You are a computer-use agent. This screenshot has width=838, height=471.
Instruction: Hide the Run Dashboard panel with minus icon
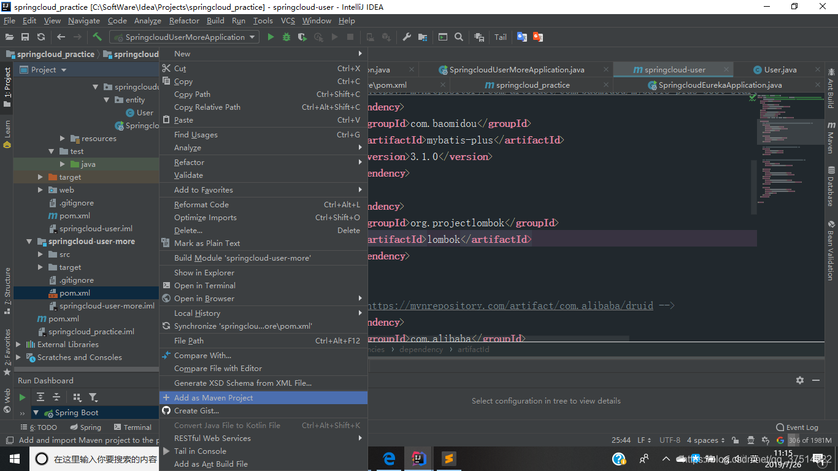[816, 380]
